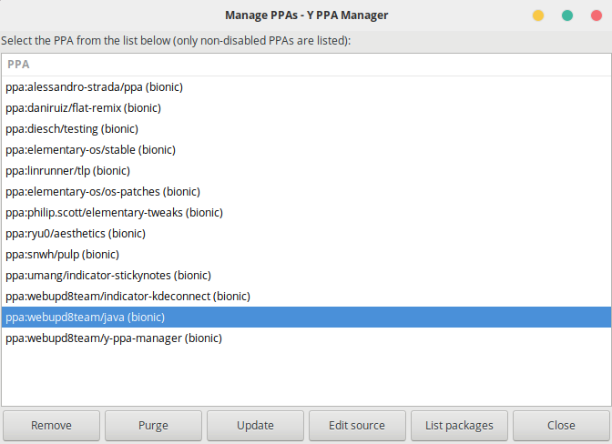
Task: Click the Remove button
Action: coord(51,425)
